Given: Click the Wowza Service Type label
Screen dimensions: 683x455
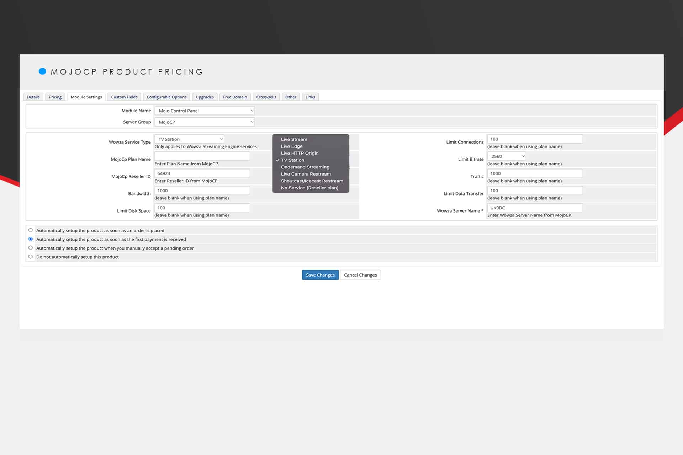Looking at the screenshot, I should [129, 142].
